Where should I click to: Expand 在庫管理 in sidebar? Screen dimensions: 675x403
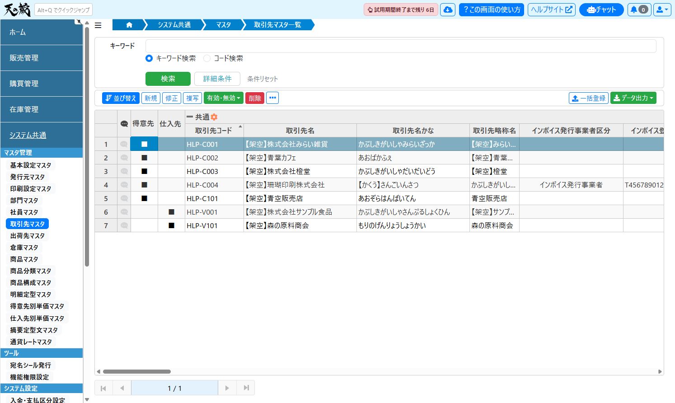(42, 109)
